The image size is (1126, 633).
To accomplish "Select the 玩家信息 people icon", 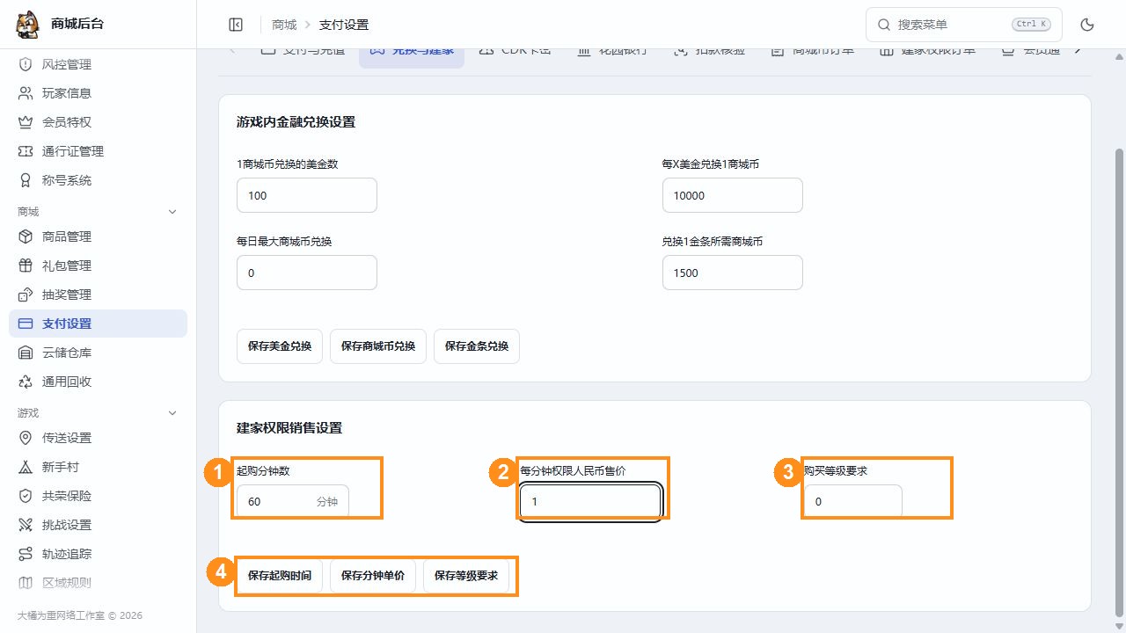I will (x=26, y=93).
